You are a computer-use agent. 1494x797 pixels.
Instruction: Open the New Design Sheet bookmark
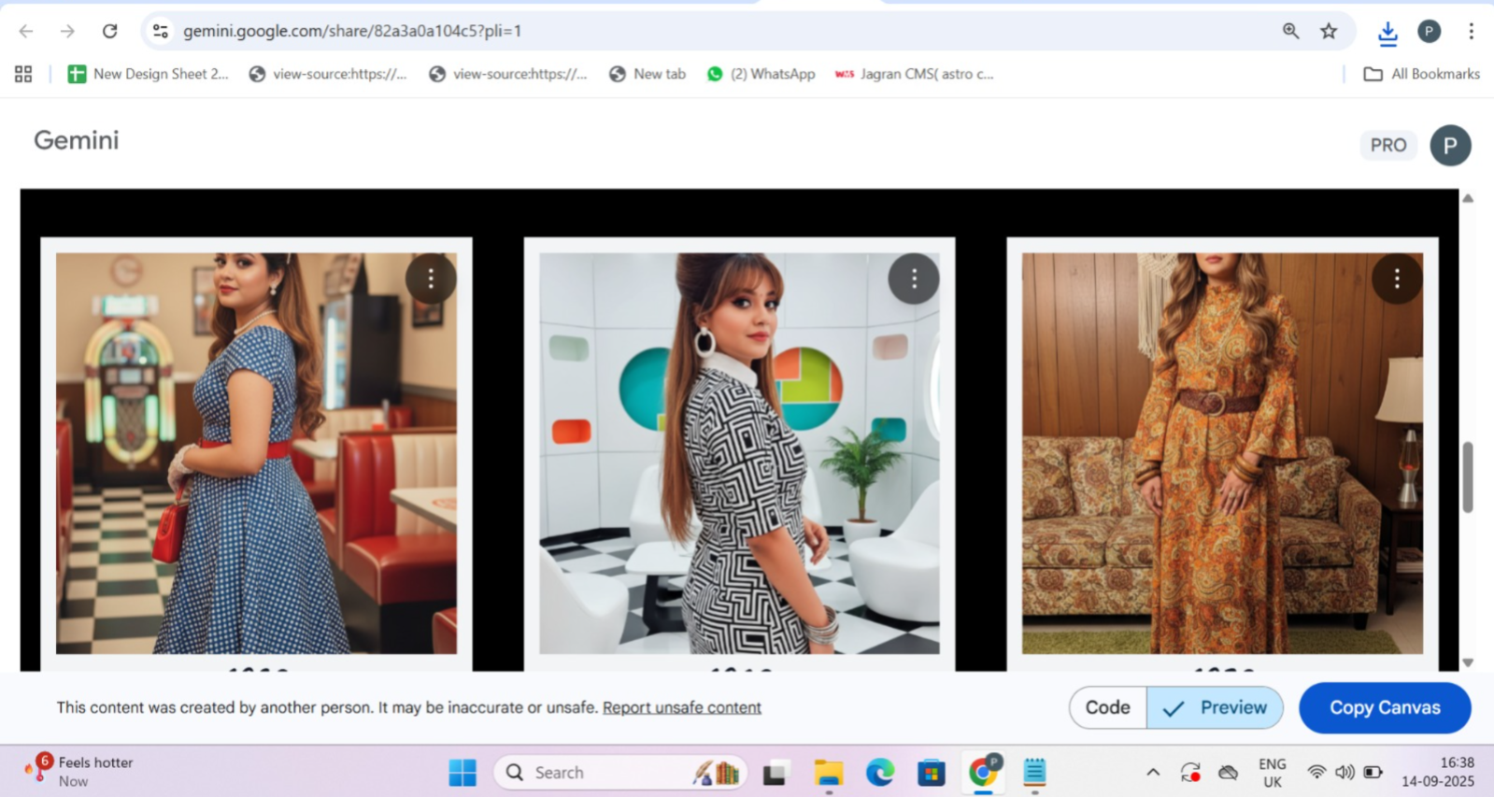point(148,74)
